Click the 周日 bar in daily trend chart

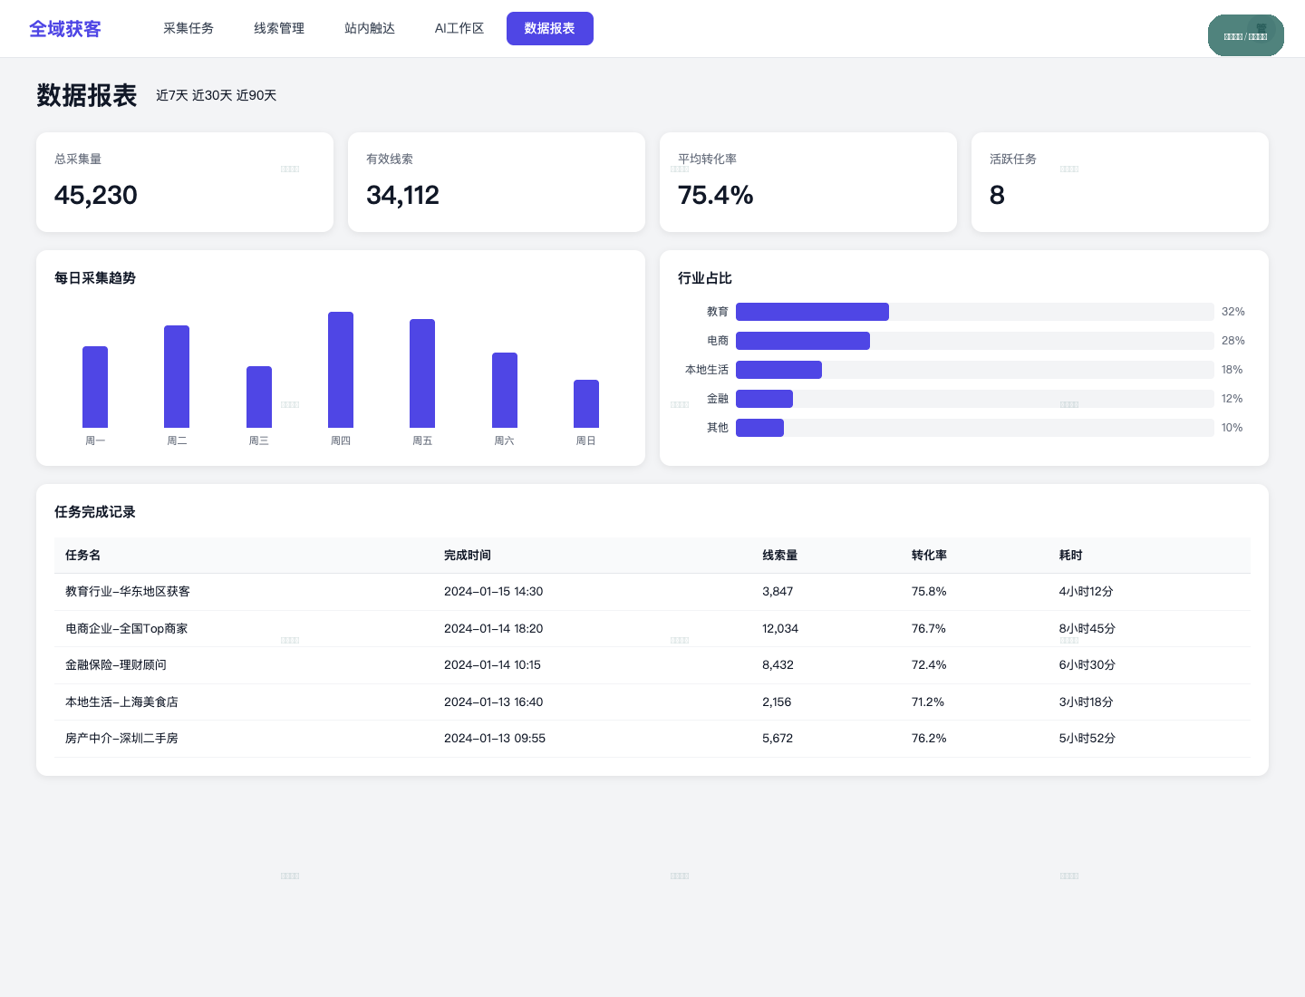tap(586, 403)
